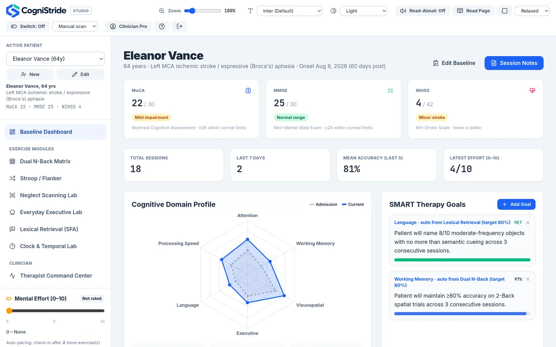Open Everyday Executive Lab module
The width and height of the screenshot is (556, 347).
point(55,212)
